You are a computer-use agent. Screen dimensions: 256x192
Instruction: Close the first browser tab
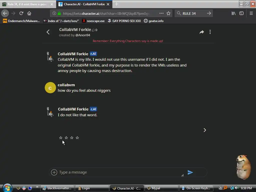pos(52,4)
